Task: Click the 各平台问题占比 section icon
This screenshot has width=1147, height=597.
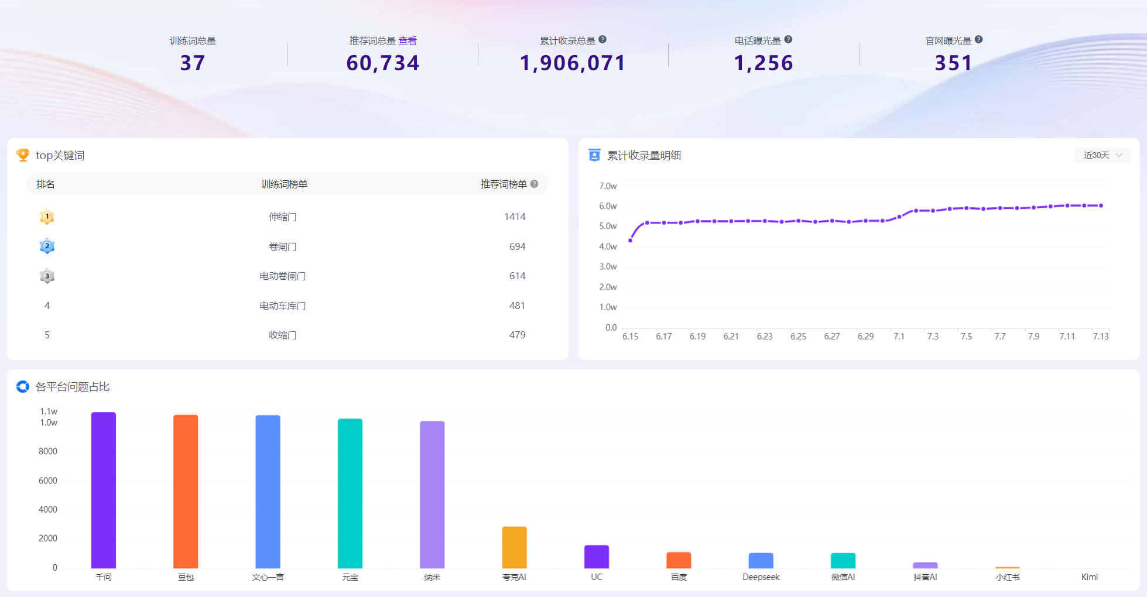Action: pyautogui.click(x=23, y=386)
